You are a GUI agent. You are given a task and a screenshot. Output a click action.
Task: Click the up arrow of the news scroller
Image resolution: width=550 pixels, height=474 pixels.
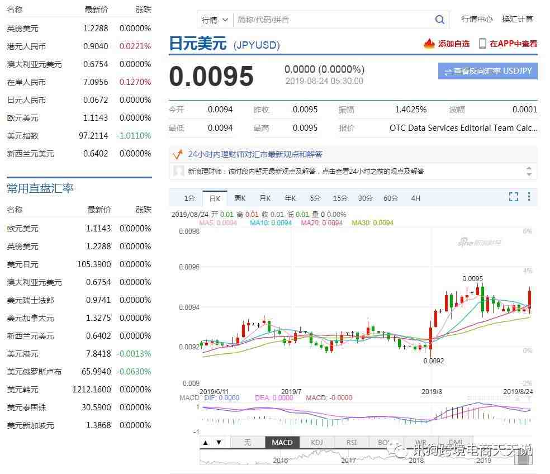pos(529,168)
